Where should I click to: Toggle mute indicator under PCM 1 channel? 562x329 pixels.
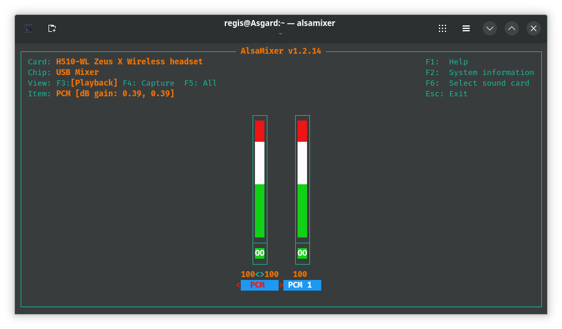coord(302,253)
